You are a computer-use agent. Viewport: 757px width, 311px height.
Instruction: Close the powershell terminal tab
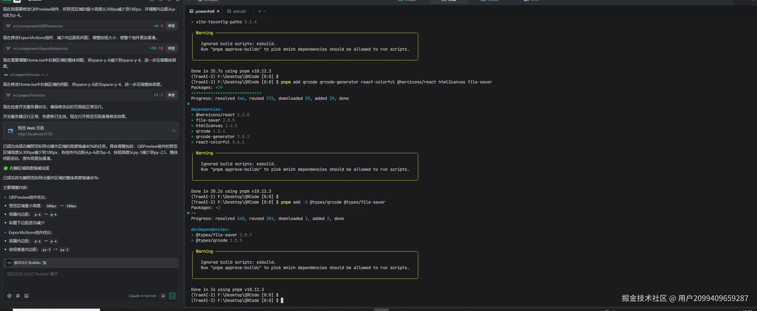coord(218,12)
